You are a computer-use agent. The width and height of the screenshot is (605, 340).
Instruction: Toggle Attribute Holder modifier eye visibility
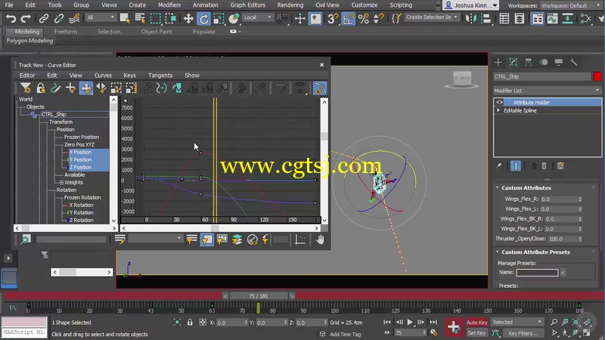(x=499, y=102)
